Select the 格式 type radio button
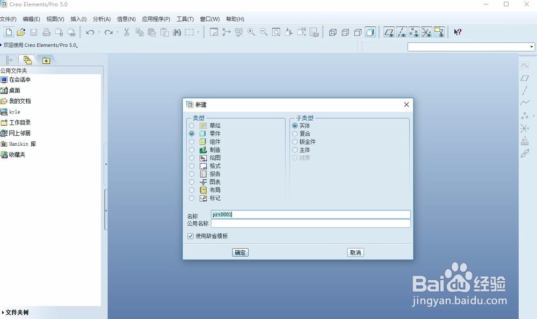The height and width of the screenshot is (319, 537). [192, 166]
